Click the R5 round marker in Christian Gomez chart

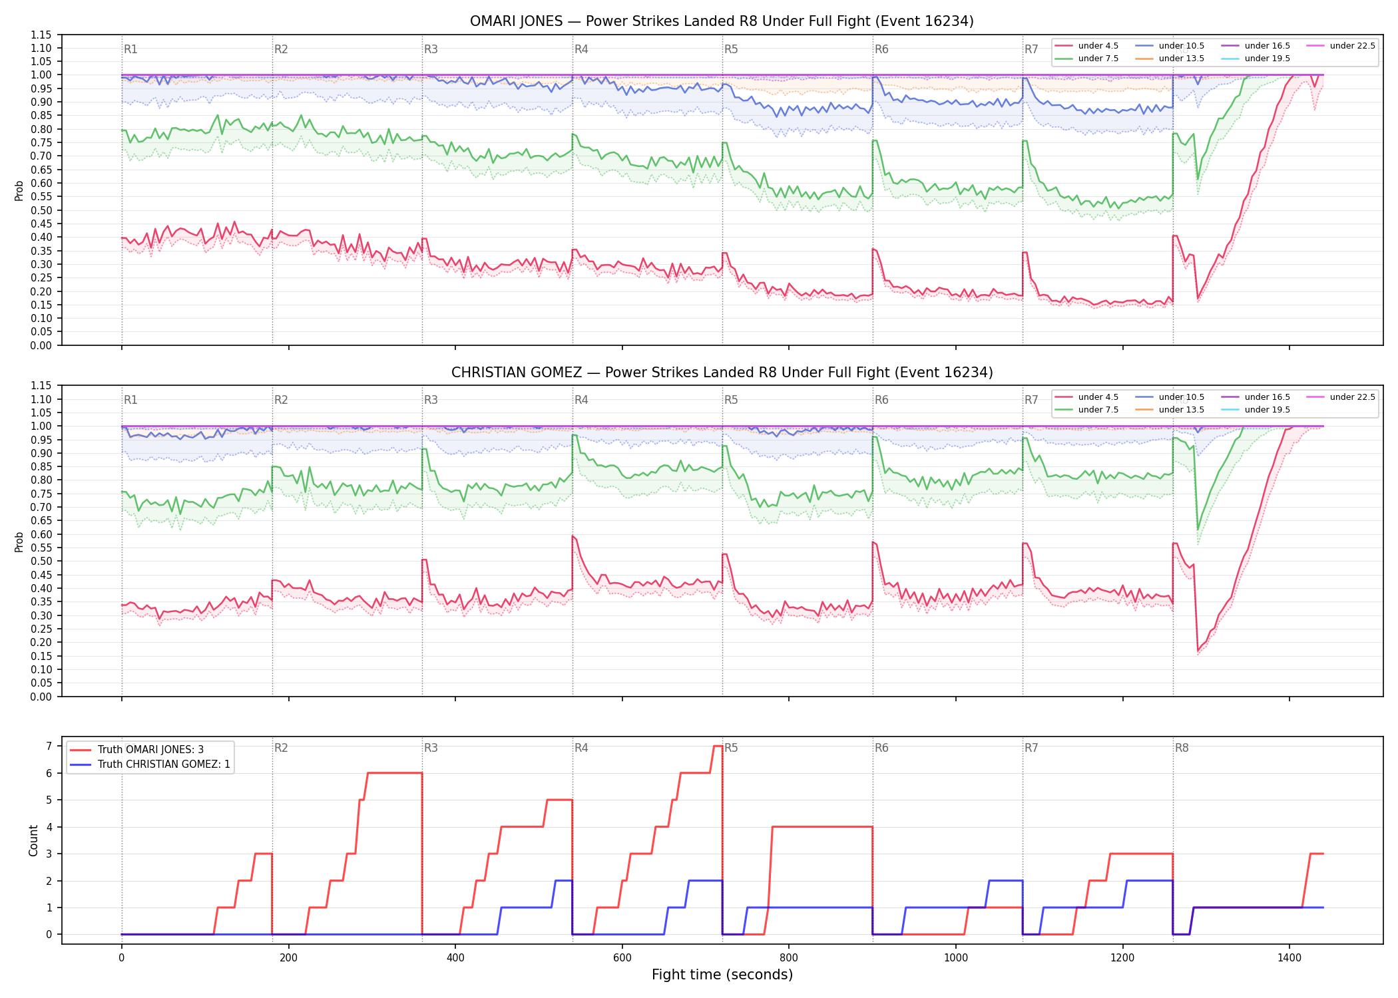coord(731,400)
